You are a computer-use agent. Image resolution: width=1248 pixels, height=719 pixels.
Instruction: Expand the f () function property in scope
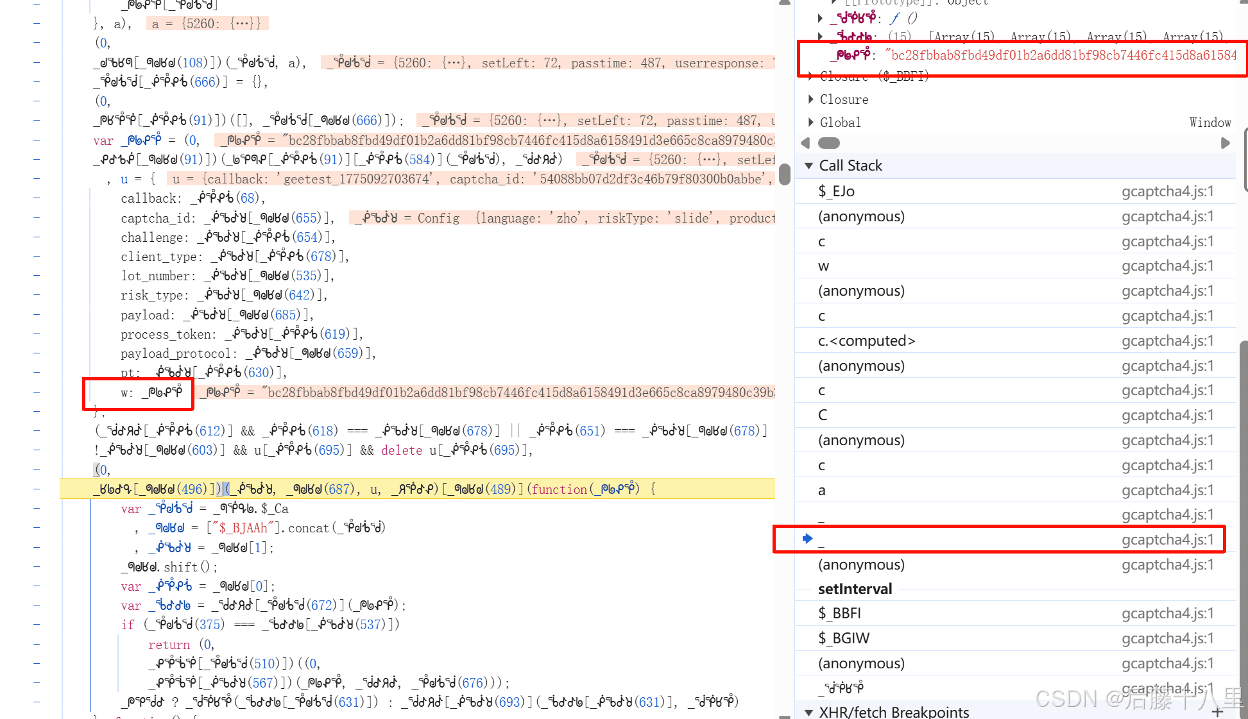tap(821, 18)
